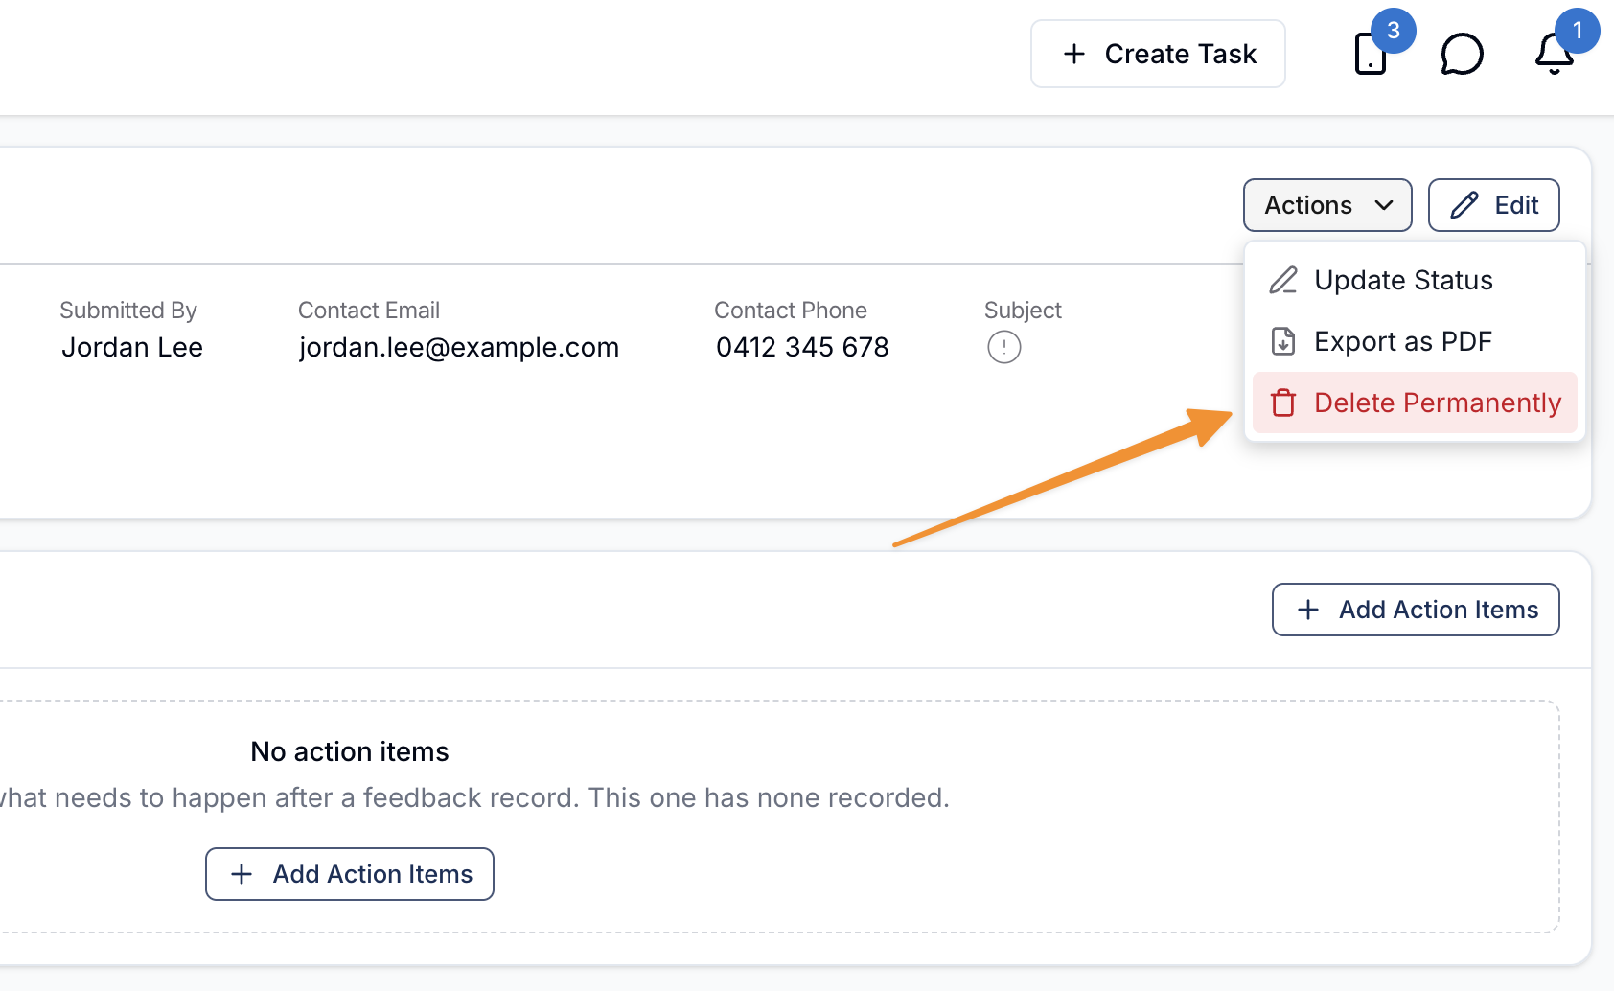Click the phone number 0412 345 678
Viewport: 1614px width, 991px height.
click(x=802, y=347)
